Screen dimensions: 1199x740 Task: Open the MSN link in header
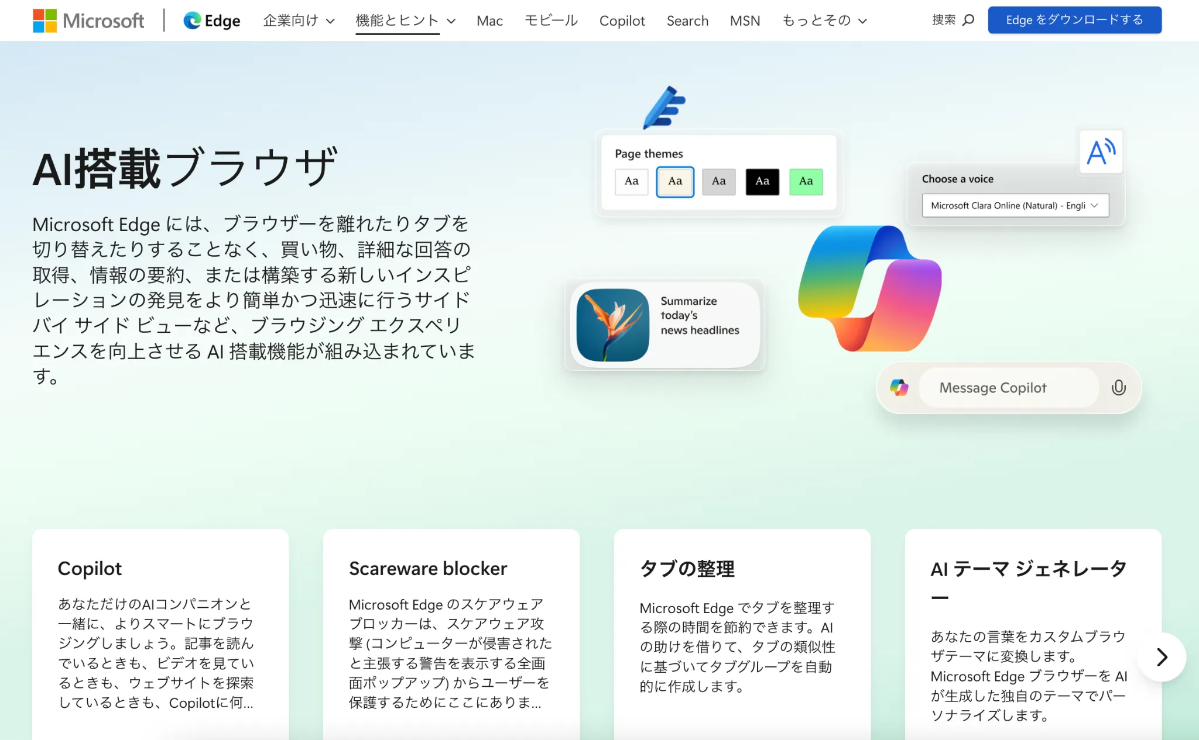745,20
